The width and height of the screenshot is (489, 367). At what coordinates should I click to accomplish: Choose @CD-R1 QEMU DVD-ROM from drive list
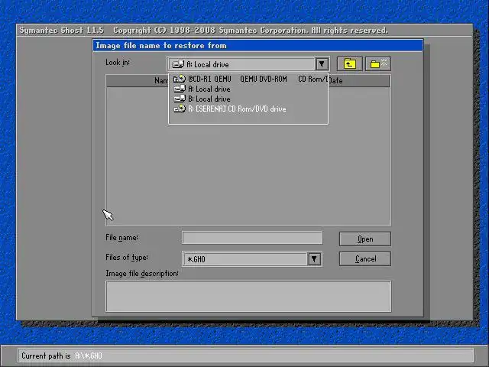click(x=248, y=79)
